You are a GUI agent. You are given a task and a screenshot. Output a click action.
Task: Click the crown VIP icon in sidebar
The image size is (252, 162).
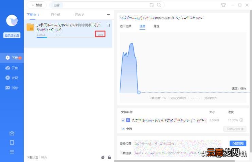point(12,133)
